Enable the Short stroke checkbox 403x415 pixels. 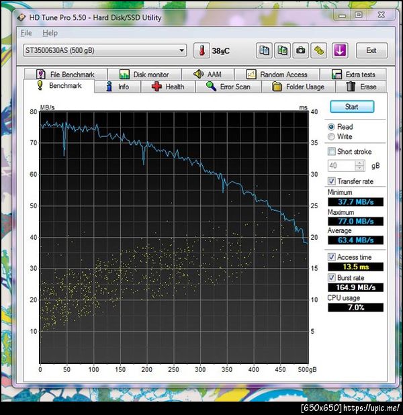332,151
